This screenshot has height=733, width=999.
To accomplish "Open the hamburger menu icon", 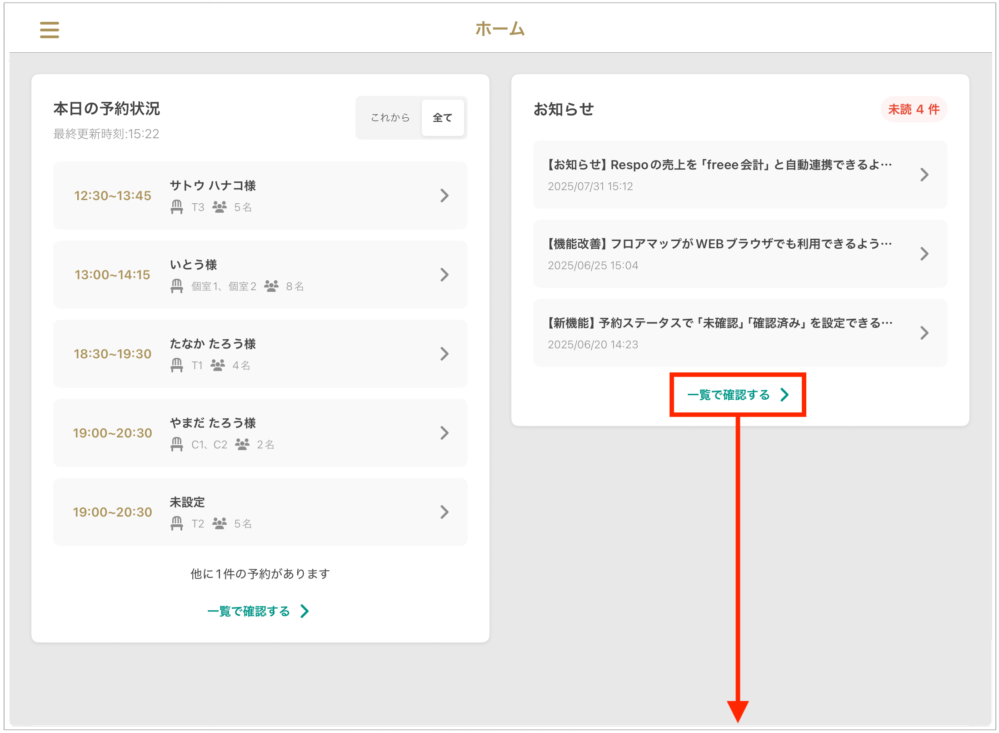I will [49, 30].
